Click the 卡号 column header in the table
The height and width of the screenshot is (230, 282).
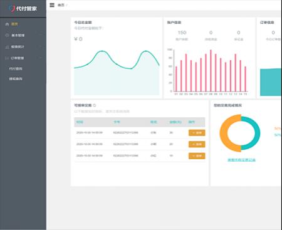coord(117,122)
